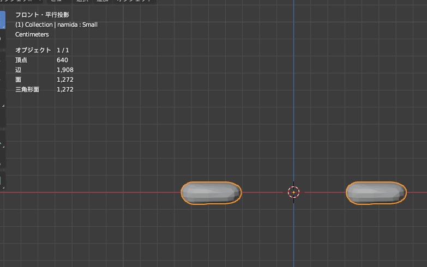Click the '面' statistics label
The image size is (427, 267).
(x=18, y=80)
